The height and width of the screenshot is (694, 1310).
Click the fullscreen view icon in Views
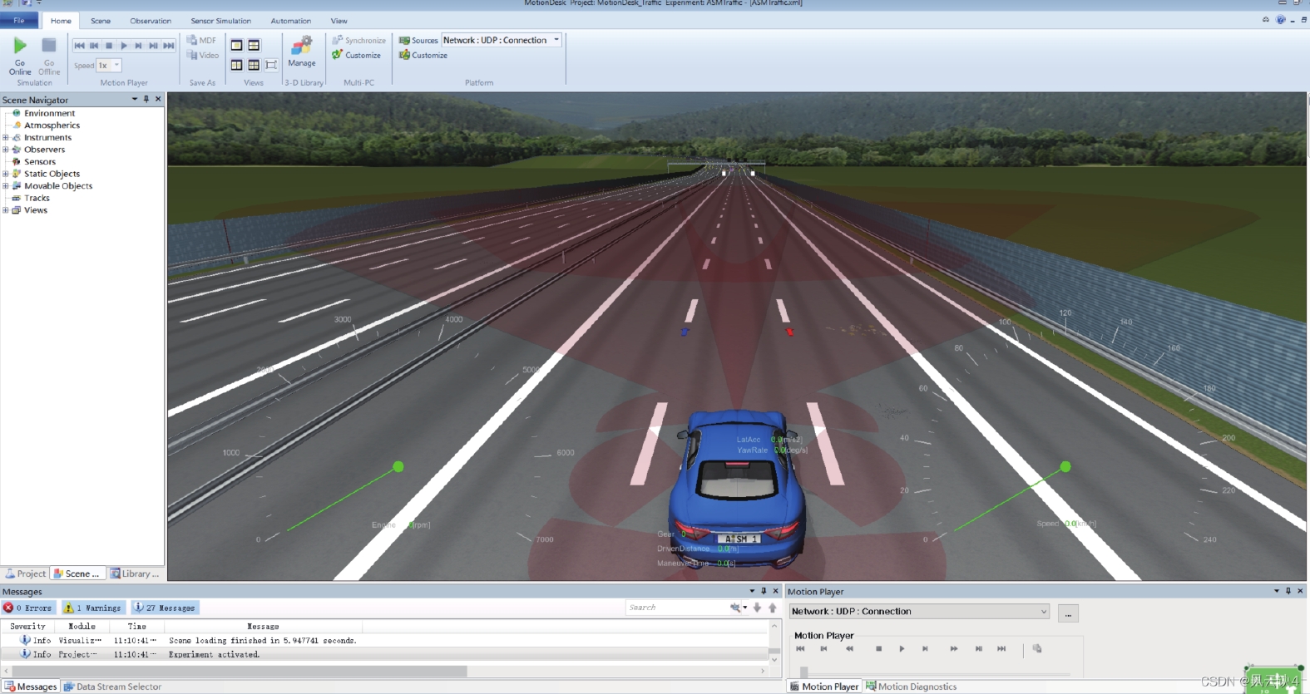point(271,65)
